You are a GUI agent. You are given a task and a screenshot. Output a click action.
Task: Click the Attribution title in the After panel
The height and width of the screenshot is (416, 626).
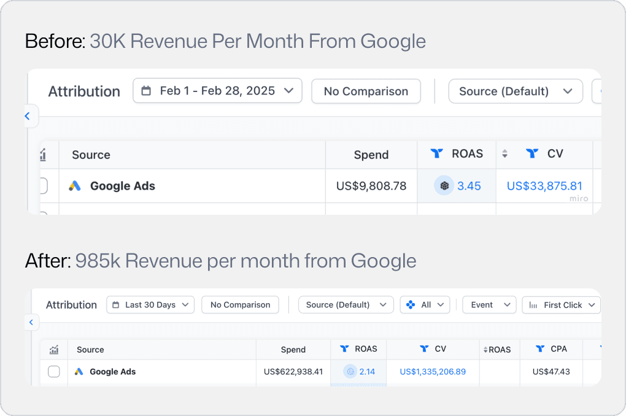[x=71, y=305]
